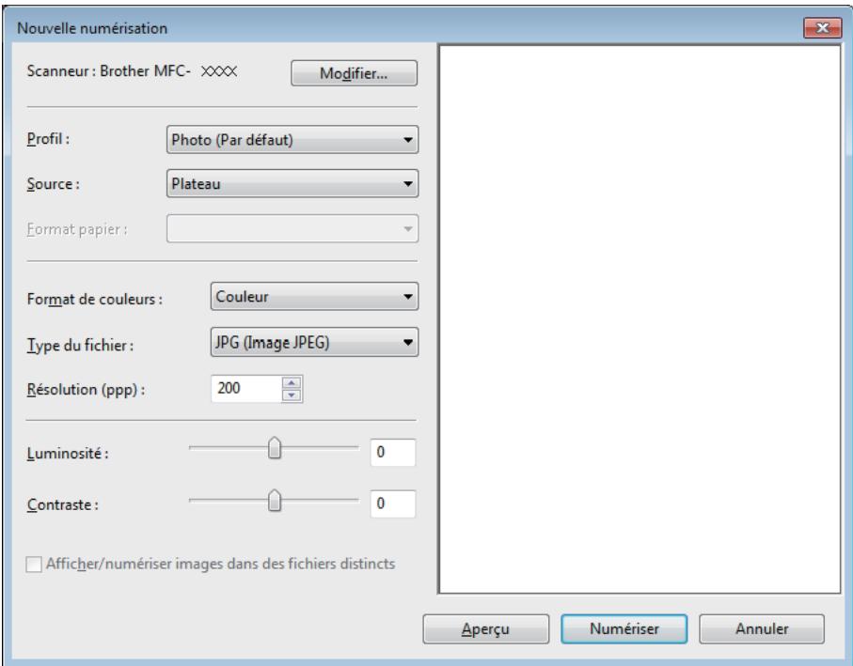Click the Résolution (ppp) : label
The height and width of the screenshot is (666, 853).
[86, 390]
